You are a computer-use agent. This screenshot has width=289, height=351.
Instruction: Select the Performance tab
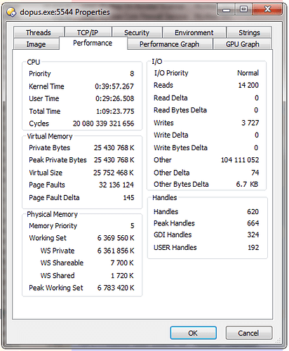point(93,43)
